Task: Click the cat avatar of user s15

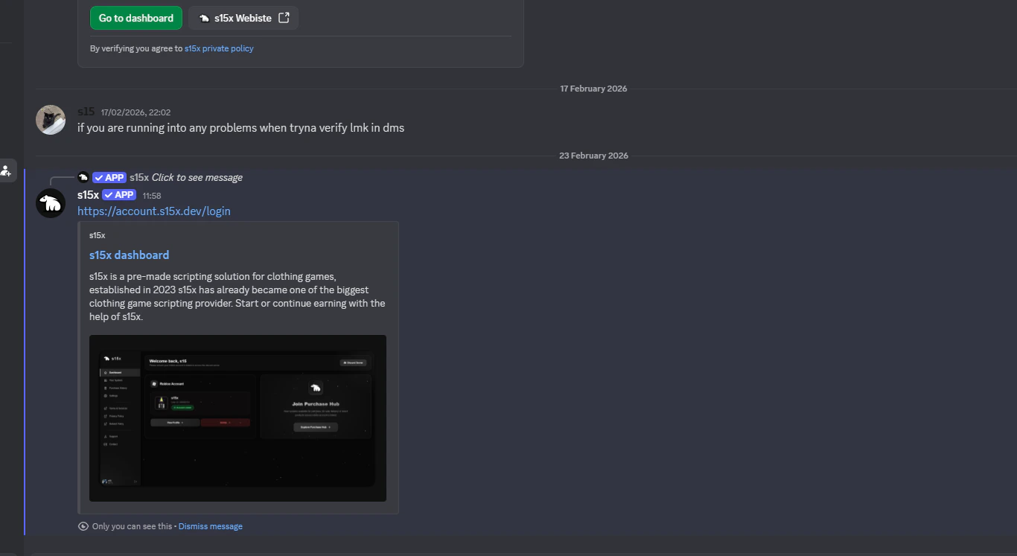Action: (x=51, y=120)
